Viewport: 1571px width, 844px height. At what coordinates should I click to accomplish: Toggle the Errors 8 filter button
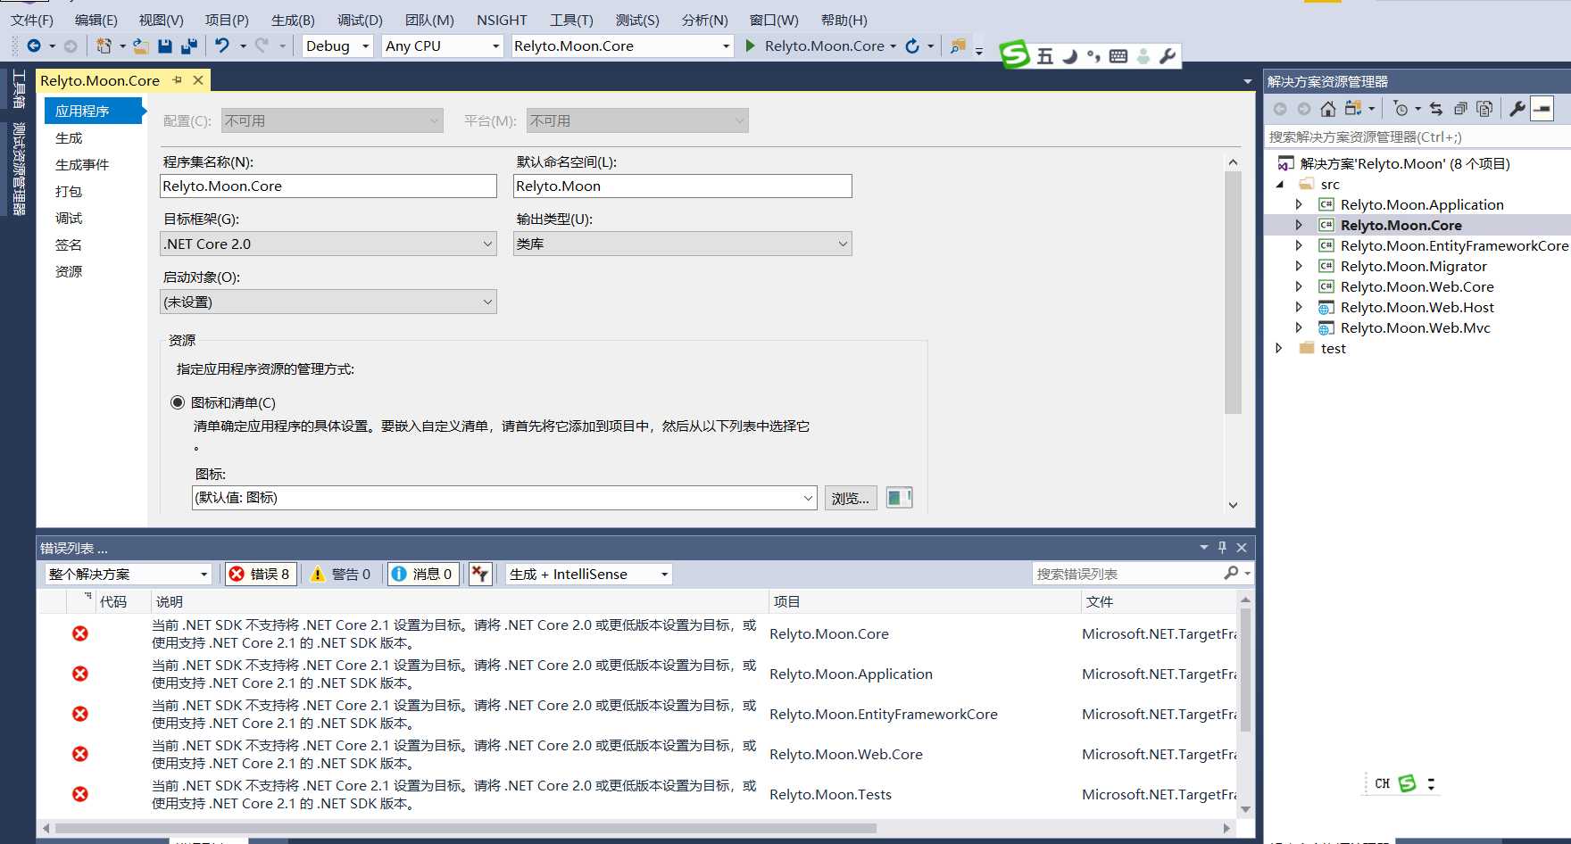click(x=260, y=574)
